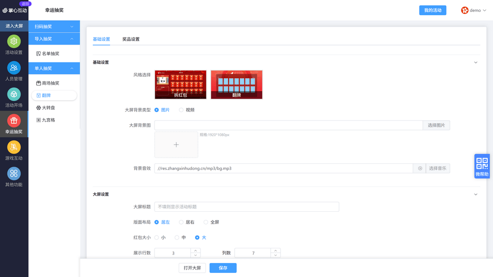Open the 翻牌 menu item
The width and height of the screenshot is (493, 277).
pos(54,95)
